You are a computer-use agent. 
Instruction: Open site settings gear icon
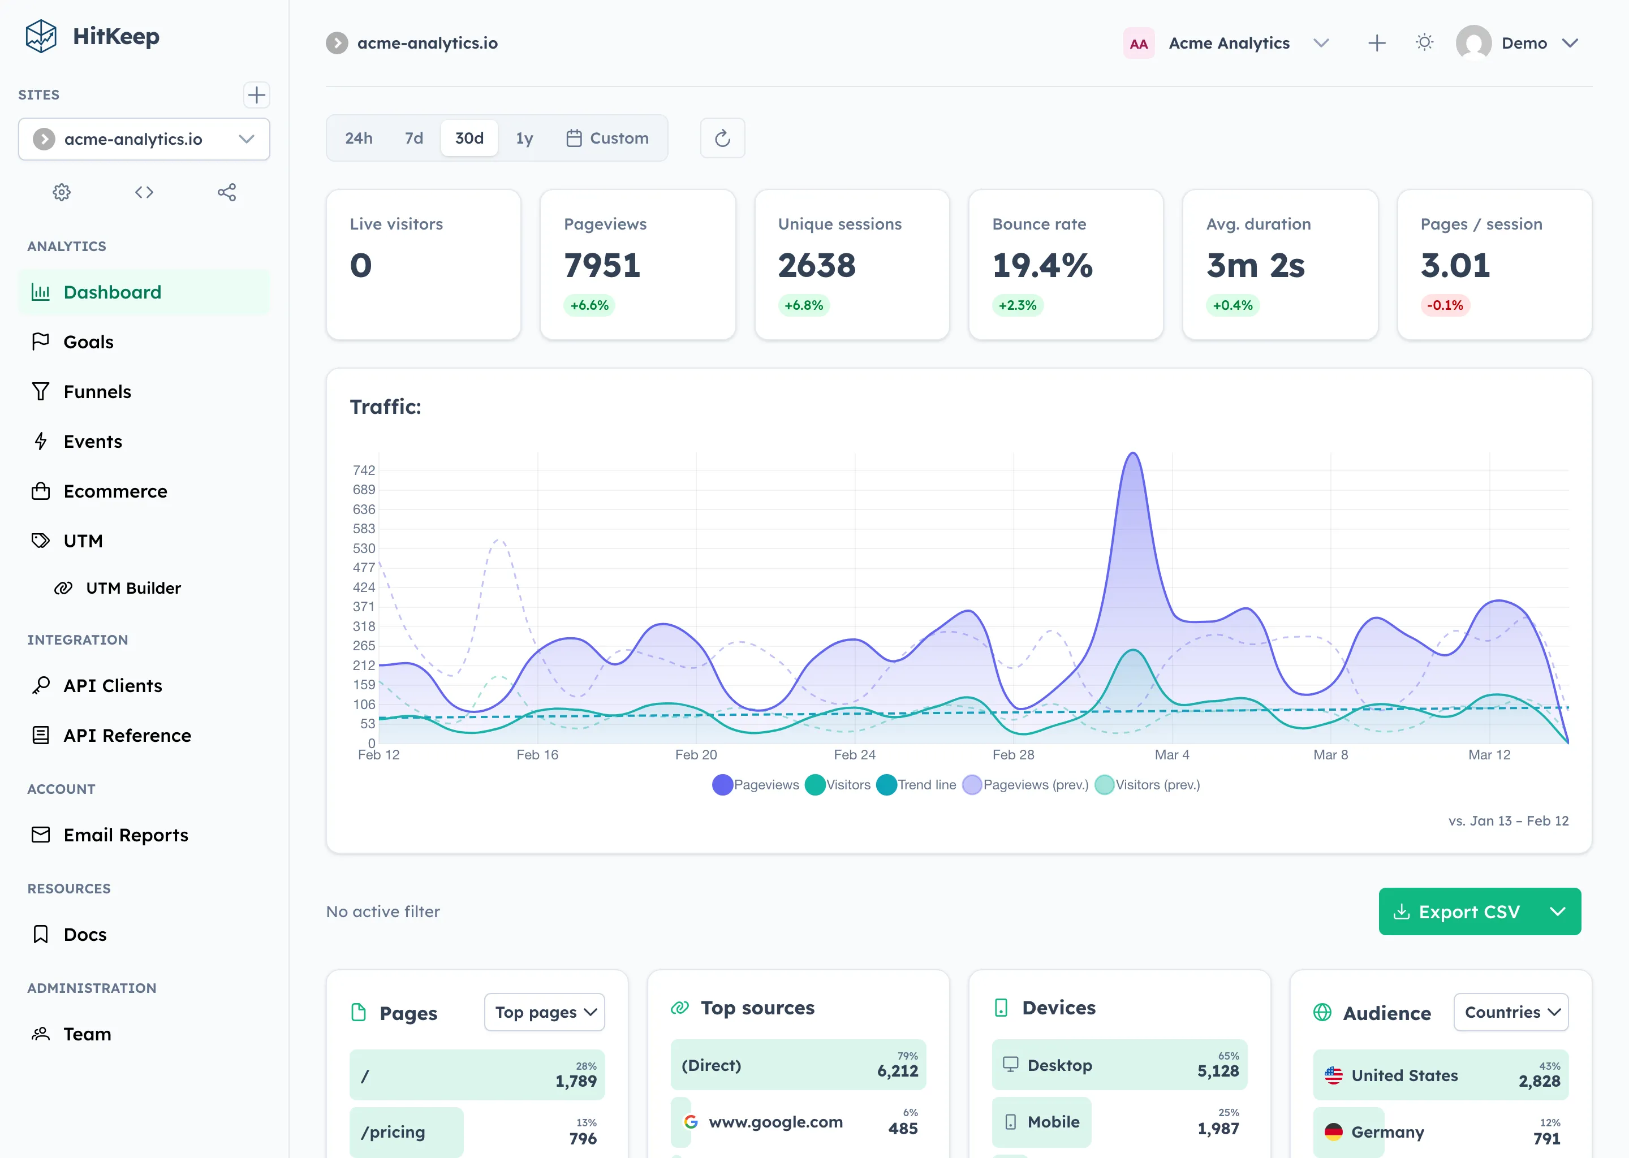point(61,191)
